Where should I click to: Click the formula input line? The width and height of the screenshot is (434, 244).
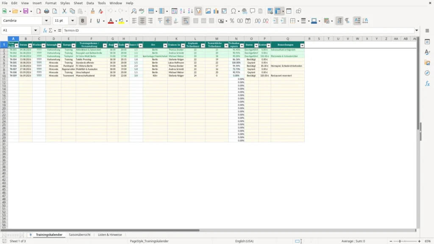238,30
